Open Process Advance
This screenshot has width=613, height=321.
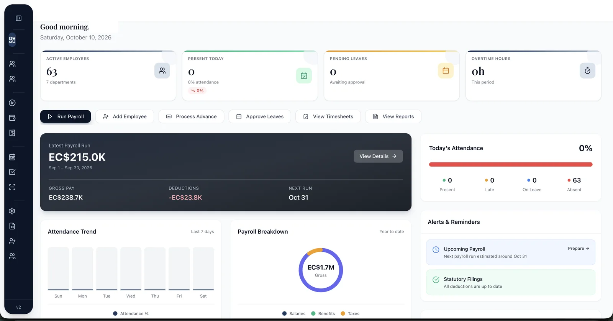tap(191, 116)
